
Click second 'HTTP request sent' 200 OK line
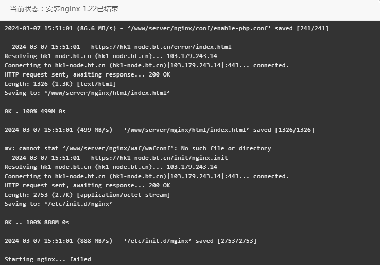(x=87, y=185)
